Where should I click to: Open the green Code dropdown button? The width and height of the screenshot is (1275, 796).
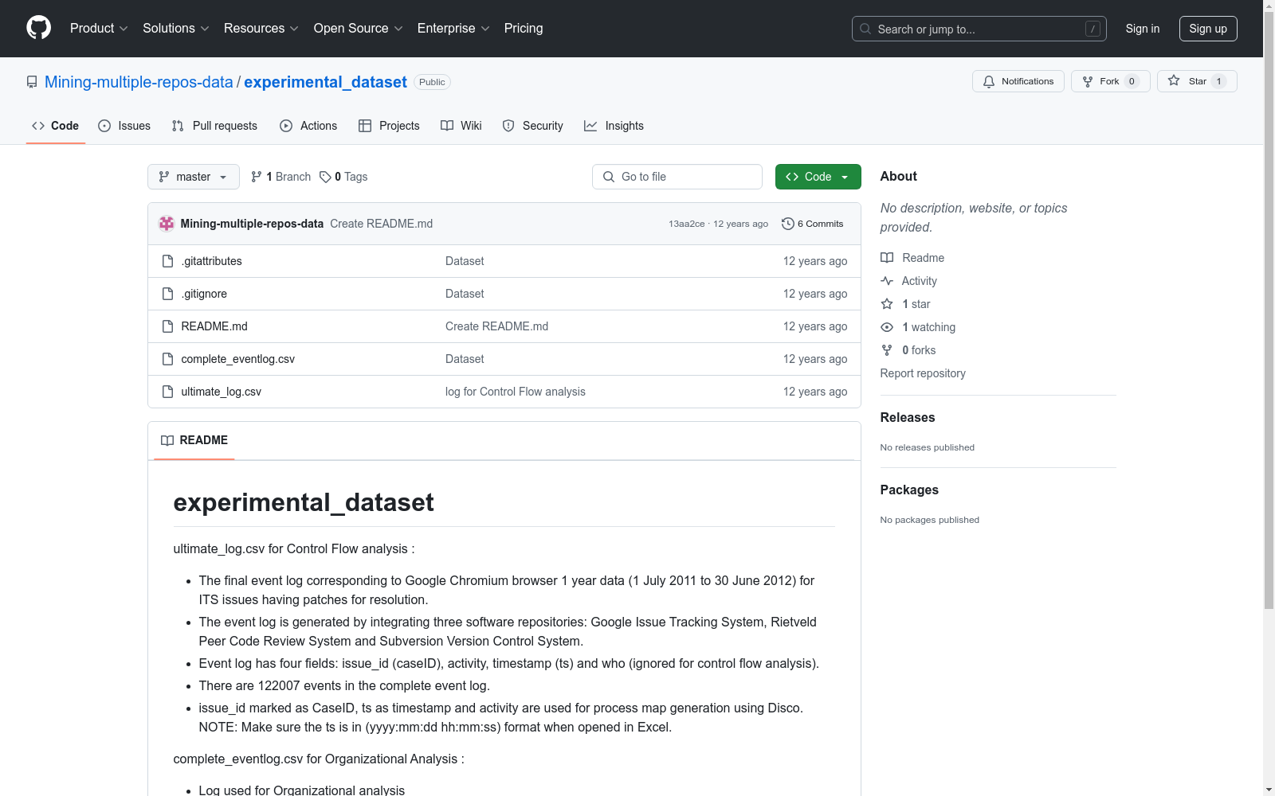tap(818, 177)
